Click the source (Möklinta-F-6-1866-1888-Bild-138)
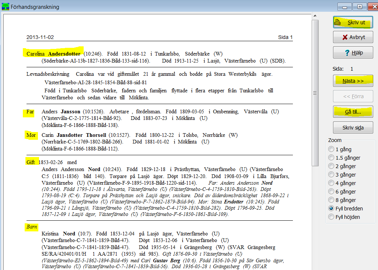The width and height of the screenshot is (378, 270). [x=80, y=125]
